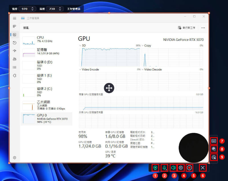
Task: Click the round black webcam preview
Action: [x=194, y=148]
